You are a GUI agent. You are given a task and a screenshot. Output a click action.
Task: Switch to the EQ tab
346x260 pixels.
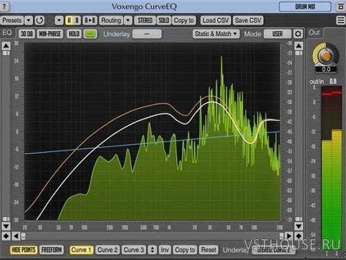tap(7, 33)
